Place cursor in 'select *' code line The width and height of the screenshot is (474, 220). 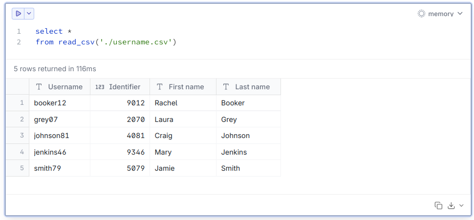pyautogui.click(x=53, y=31)
